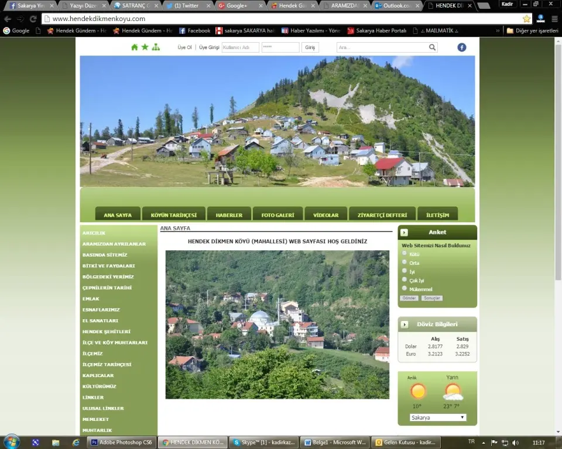Click the Döviz Bilgileri arrow icon
Viewport: 562px width, 449px height.
pyautogui.click(x=405, y=324)
